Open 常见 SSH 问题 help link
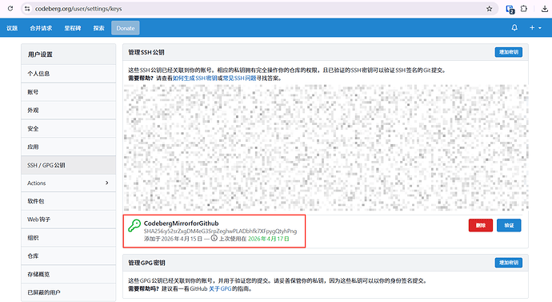Image resolution: width=552 pixels, height=302 pixels. [239, 79]
